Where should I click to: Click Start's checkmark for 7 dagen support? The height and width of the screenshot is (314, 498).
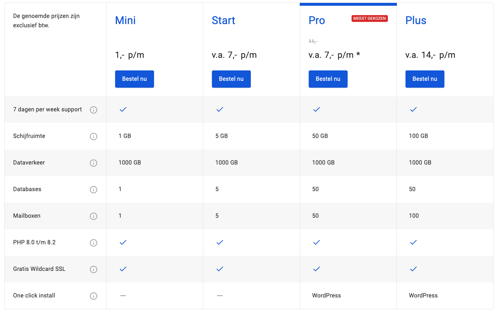click(220, 109)
